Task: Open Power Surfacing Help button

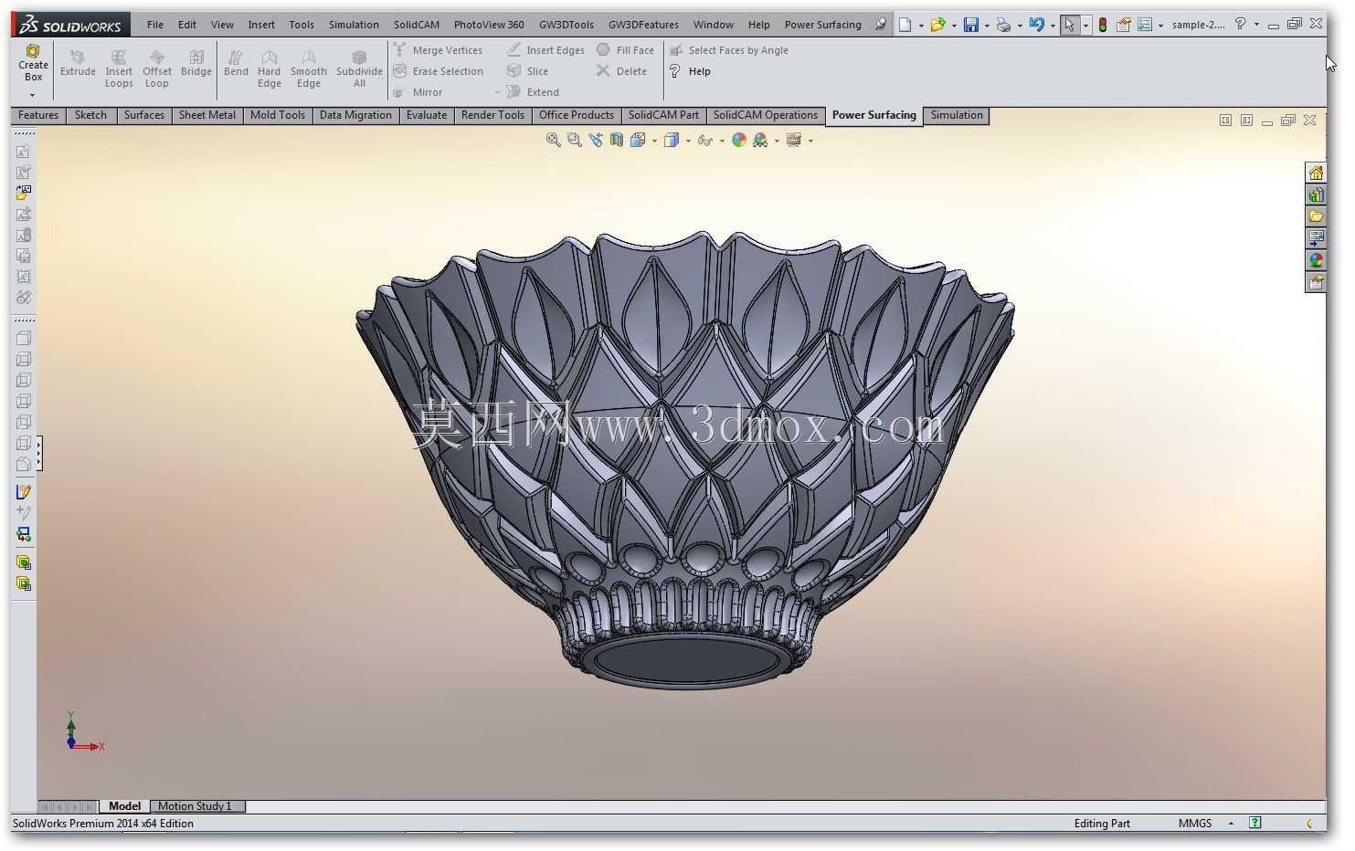Action: (x=690, y=71)
